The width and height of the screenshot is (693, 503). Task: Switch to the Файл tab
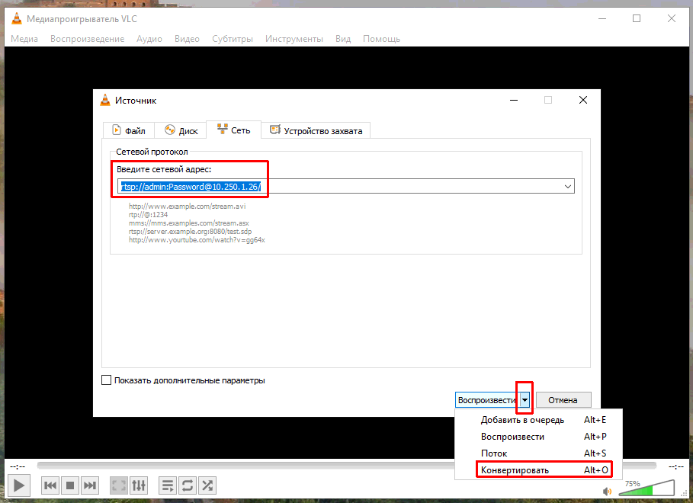tap(129, 131)
